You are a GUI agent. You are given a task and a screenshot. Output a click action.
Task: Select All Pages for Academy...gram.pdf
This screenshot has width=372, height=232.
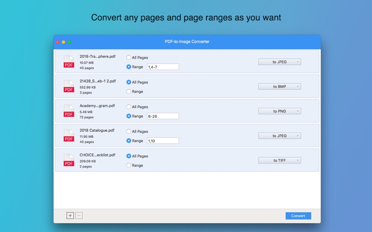(129, 107)
